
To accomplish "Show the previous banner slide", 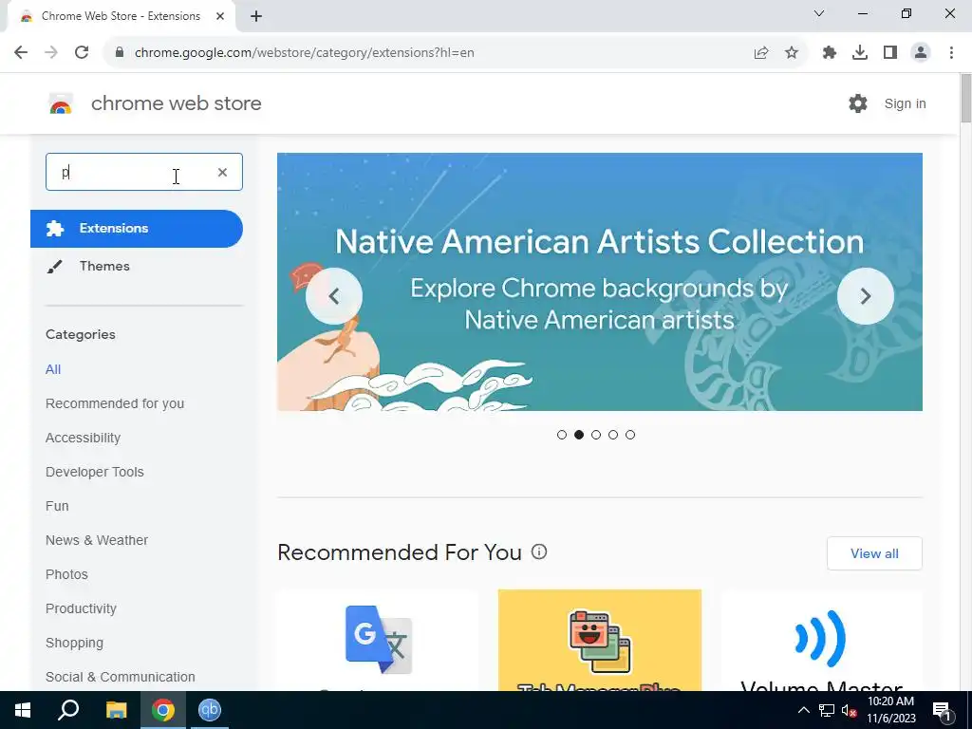I will pos(334,296).
